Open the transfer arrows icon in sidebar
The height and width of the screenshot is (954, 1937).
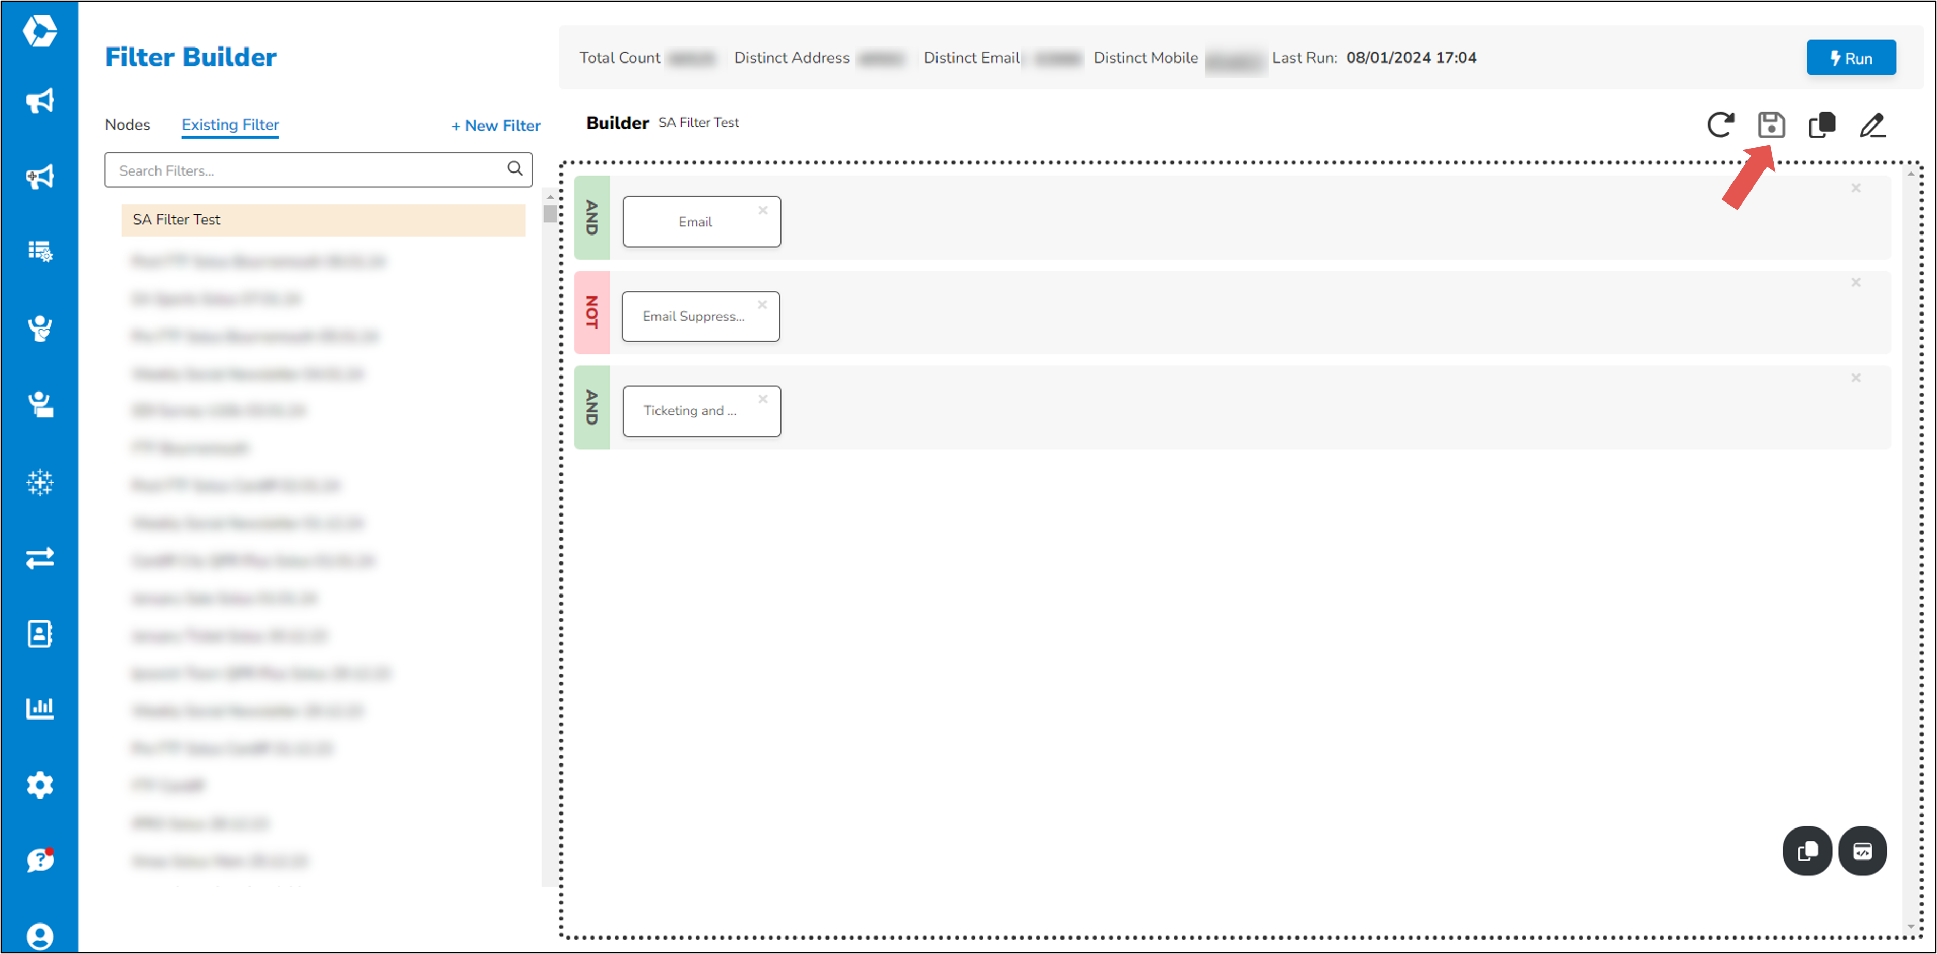[x=41, y=558]
